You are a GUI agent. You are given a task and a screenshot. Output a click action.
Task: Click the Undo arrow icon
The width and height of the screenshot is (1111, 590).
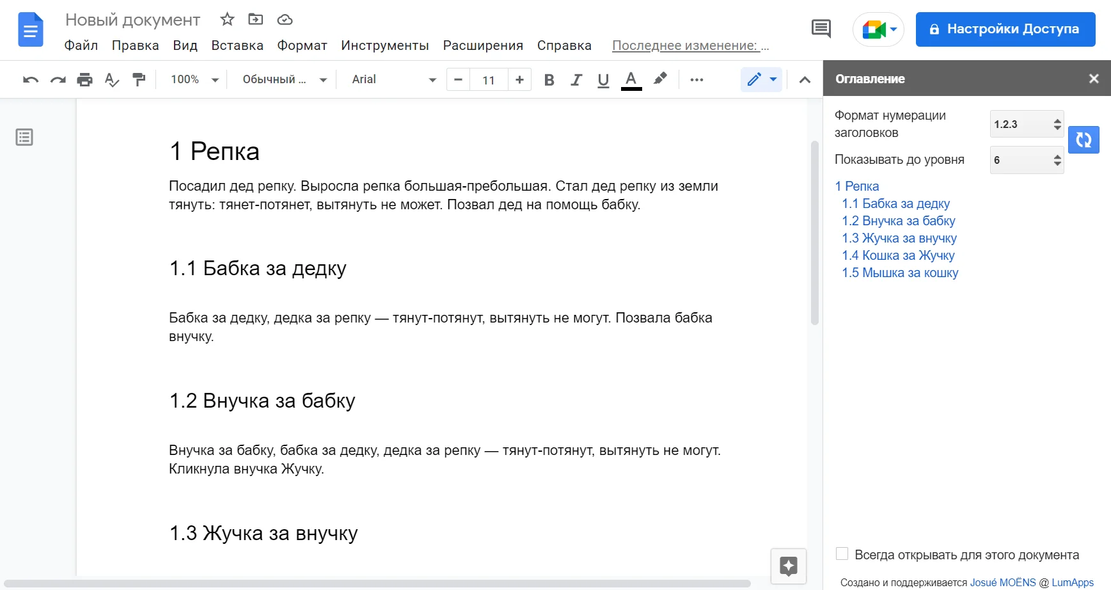click(x=30, y=80)
